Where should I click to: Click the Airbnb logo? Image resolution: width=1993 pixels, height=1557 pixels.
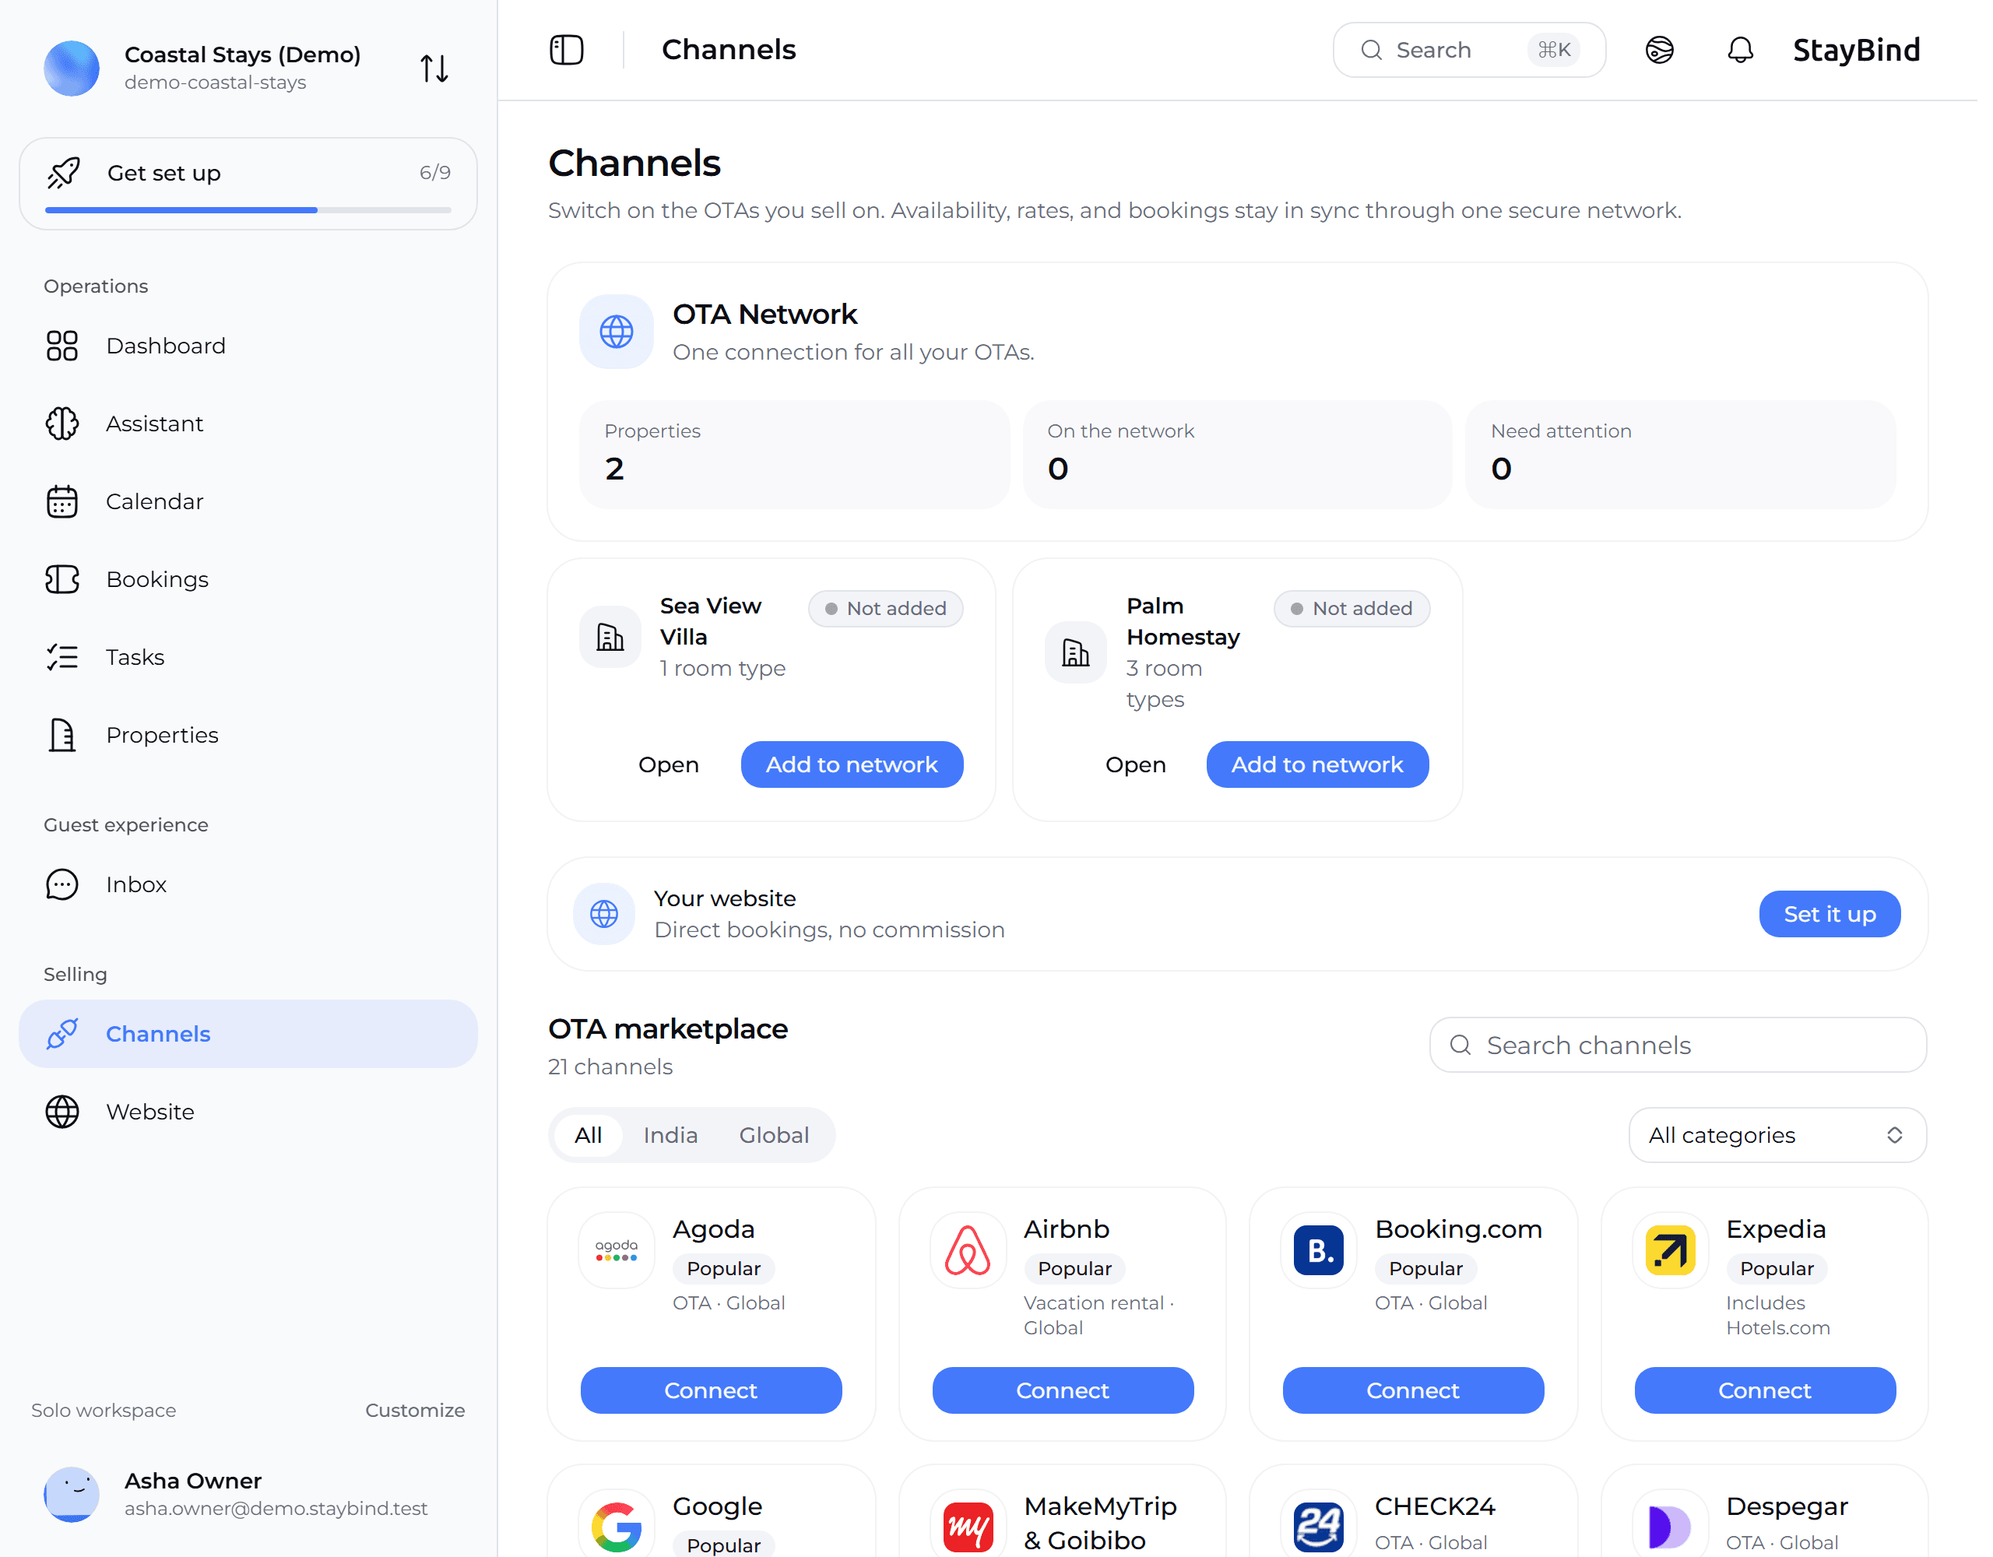(967, 1249)
